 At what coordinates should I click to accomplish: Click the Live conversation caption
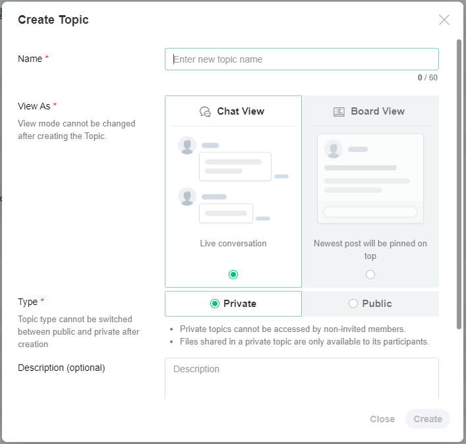(x=233, y=244)
